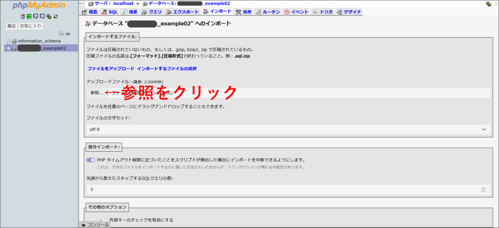Open the ルーチン tab

point(268,12)
